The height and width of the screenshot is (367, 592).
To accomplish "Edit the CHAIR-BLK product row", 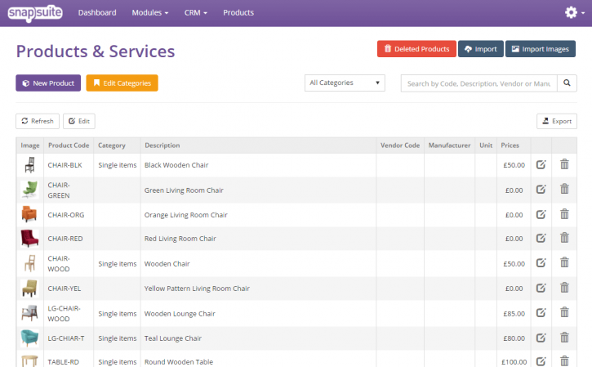I will click(x=541, y=165).
